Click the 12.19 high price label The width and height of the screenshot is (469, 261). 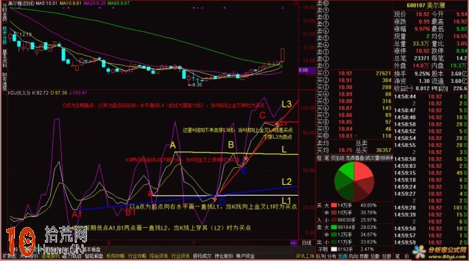tap(25, 35)
